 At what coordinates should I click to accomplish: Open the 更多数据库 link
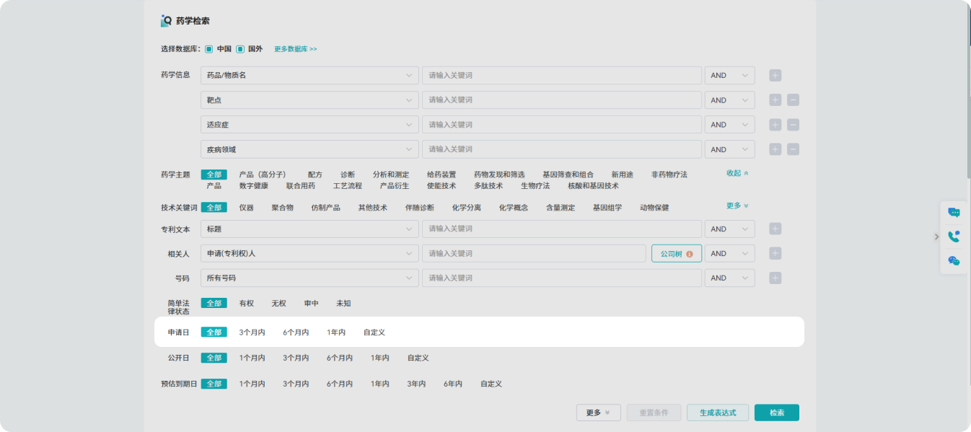[x=296, y=49]
